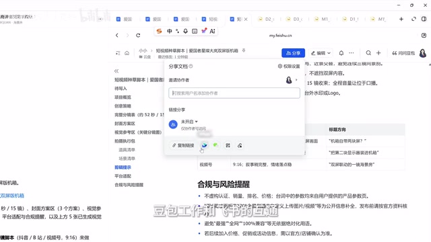The height and width of the screenshot is (242, 431).
Task: Jump to 场景清单 in outline
Action: tap(127, 159)
